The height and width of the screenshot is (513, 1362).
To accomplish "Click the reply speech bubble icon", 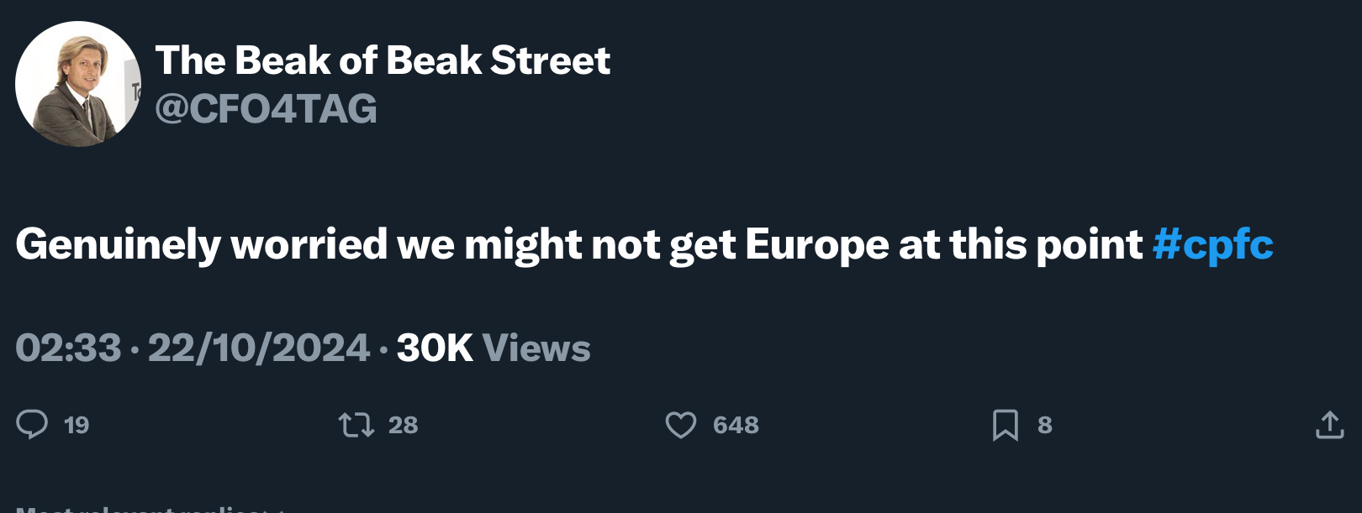I will coord(32,425).
